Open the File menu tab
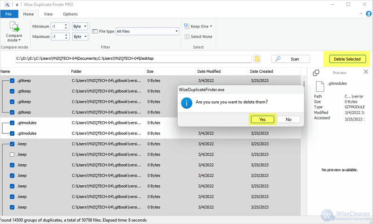The width and height of the screenshot is (373, 224). pyautogui.click(x=9, y=14)
